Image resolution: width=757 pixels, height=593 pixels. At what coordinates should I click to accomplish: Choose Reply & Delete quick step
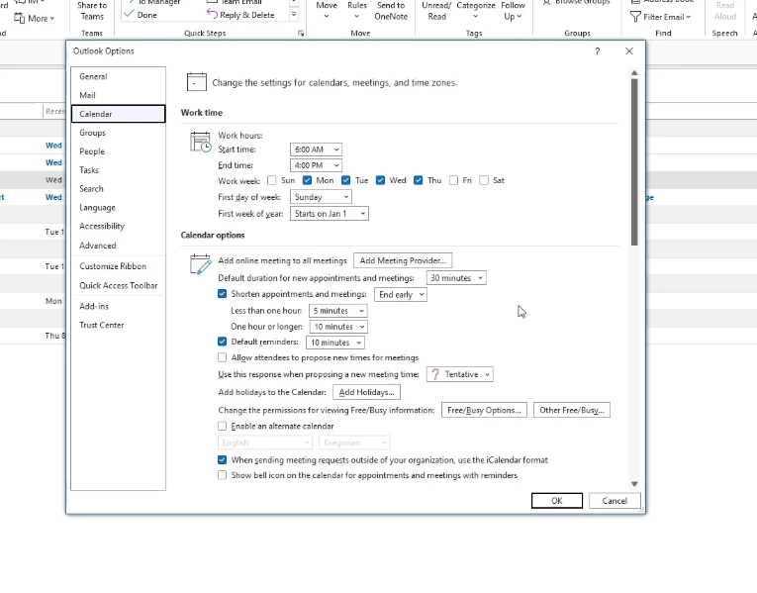point(240,15)
